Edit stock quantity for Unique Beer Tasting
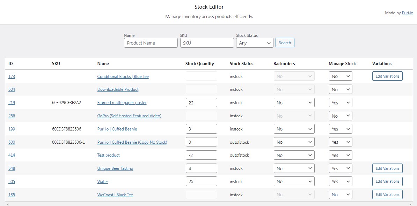Image resolution: width=417 pixels, height=206 pixels. click(x=201, y=168)
